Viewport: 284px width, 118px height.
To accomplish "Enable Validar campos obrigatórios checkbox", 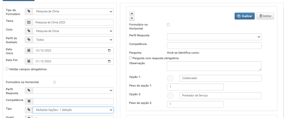I will [7, 69].
